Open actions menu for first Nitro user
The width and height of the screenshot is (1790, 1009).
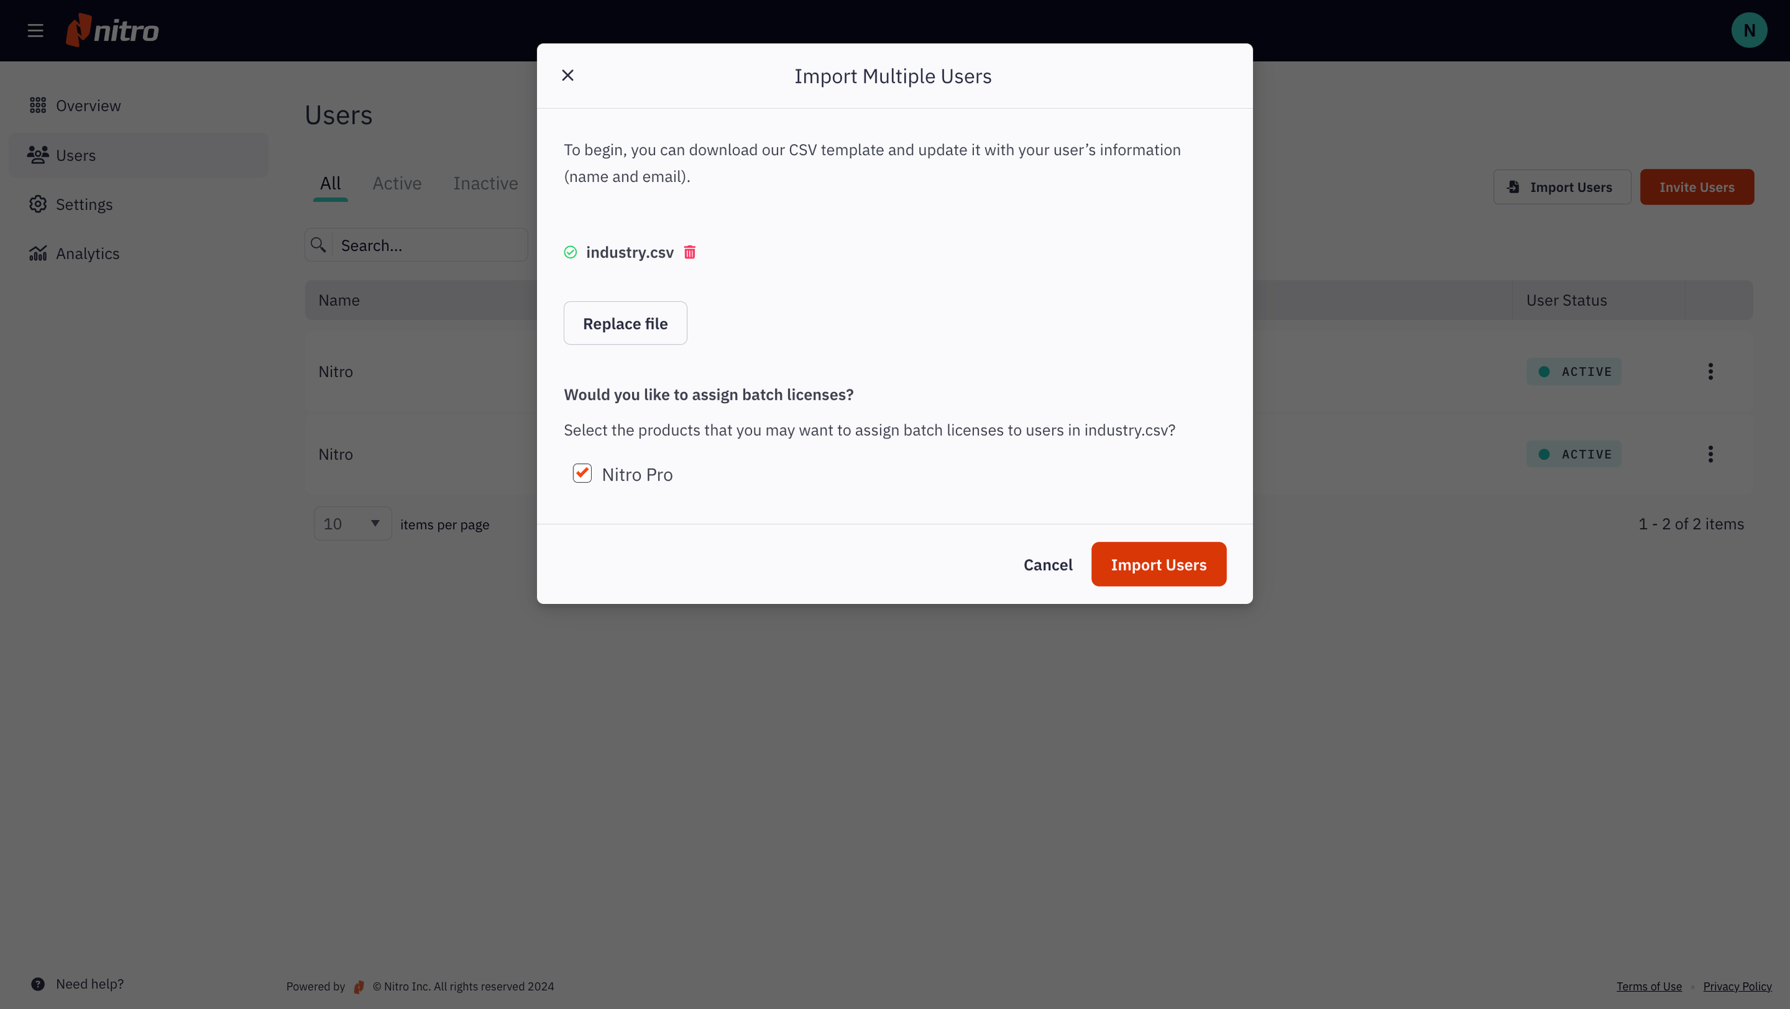tap(1710, 372)
